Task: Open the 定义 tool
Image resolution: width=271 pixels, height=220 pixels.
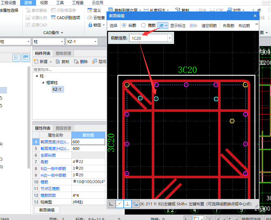Action: click(94, 11)
